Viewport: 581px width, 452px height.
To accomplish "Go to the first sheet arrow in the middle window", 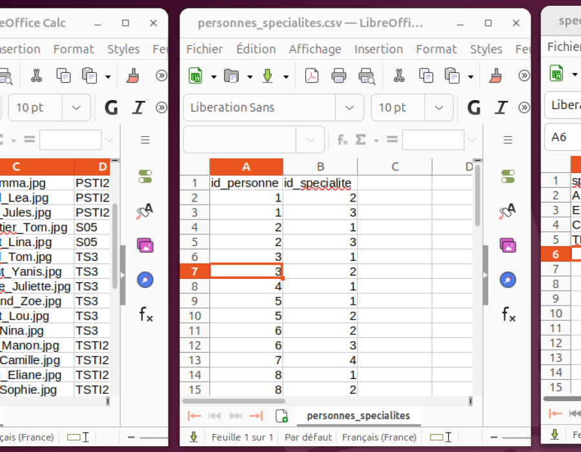I will (x=194, y=416).
